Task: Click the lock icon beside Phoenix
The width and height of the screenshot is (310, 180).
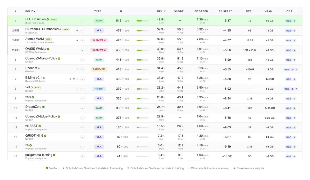Action: [x=39, y=68]
